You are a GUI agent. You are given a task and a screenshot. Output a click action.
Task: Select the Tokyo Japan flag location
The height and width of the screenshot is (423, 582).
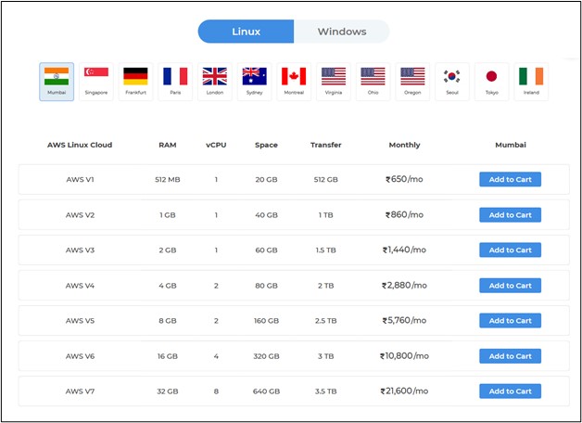point(491,82)
